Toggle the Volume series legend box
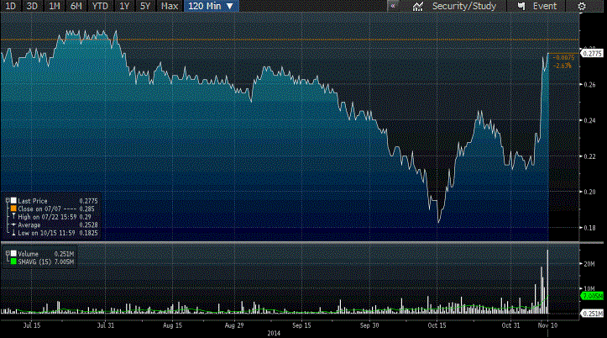Viewport: 607px width, 338px height. click(12, 253)
